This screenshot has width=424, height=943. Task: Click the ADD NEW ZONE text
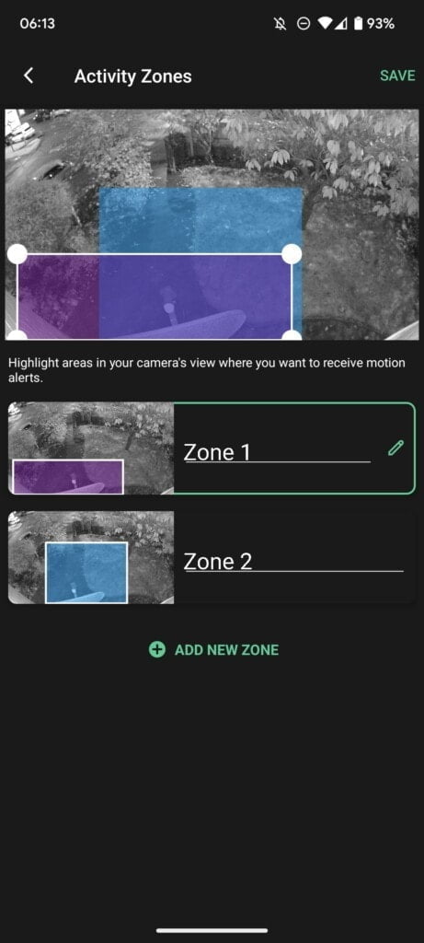(226, 650)
